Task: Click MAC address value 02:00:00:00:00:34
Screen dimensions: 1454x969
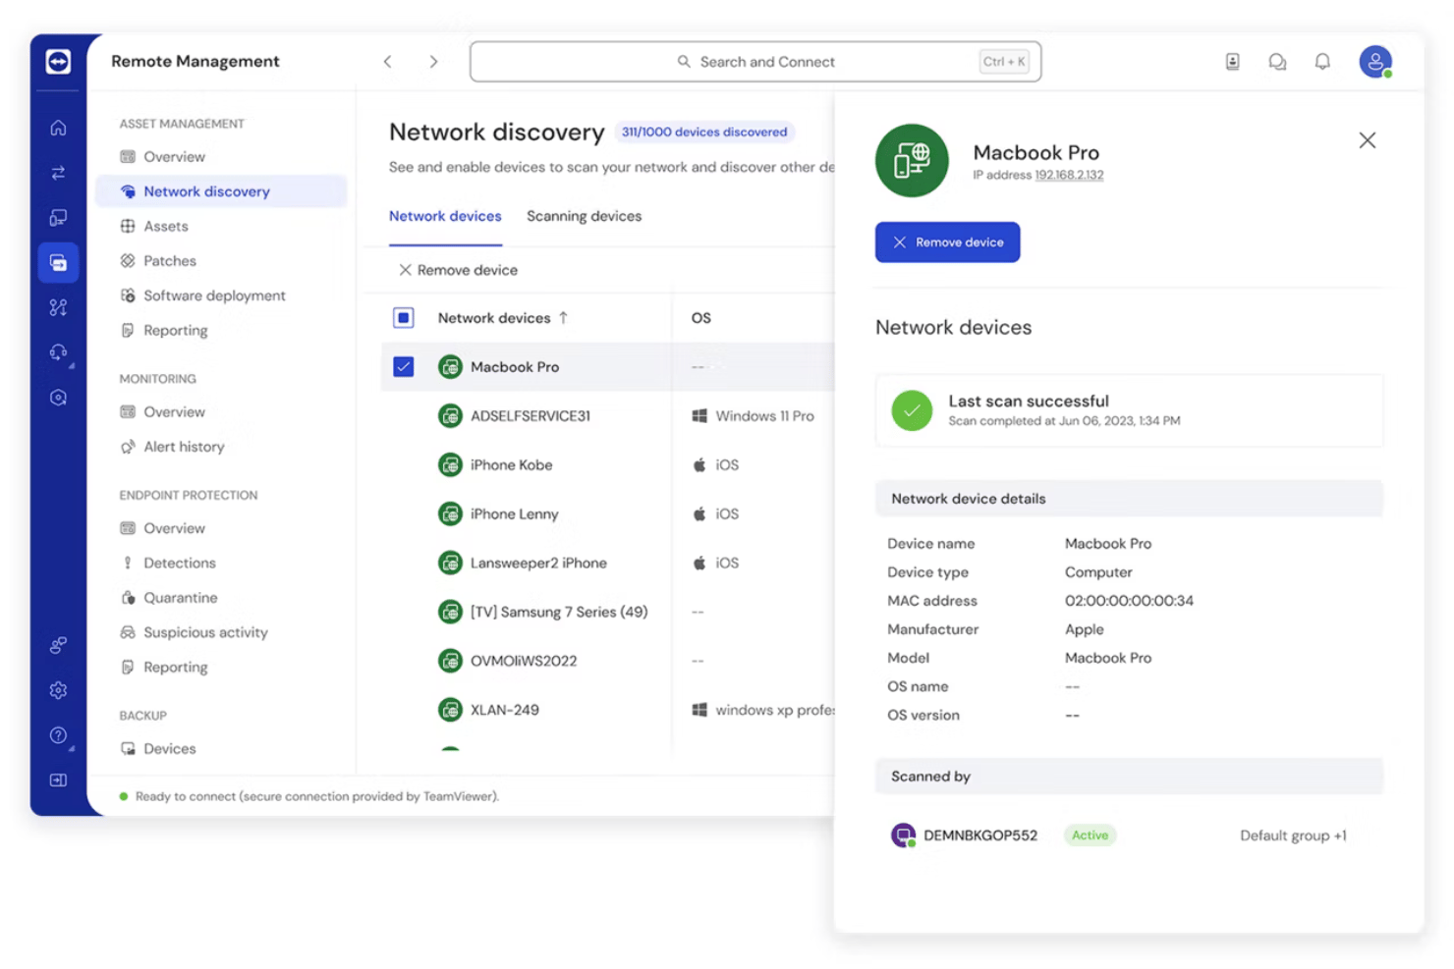Action: (1129, 601)
